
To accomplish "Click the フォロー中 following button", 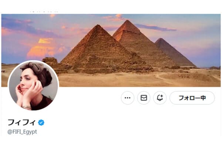I will 192,98.
